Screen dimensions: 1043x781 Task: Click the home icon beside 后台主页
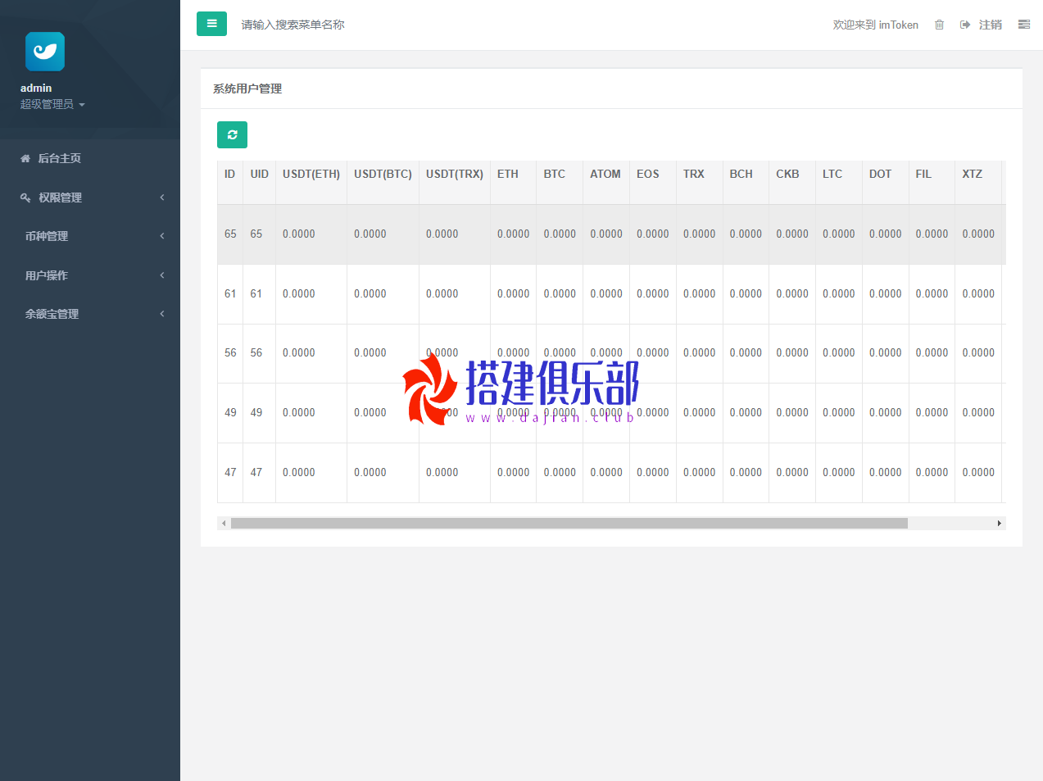coord(25,158)
